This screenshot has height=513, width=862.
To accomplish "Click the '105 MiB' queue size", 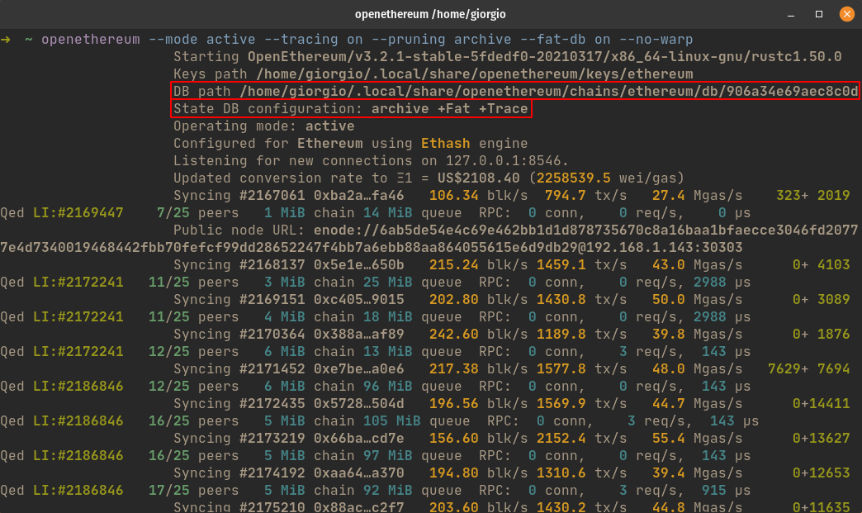I will (391, 420).
